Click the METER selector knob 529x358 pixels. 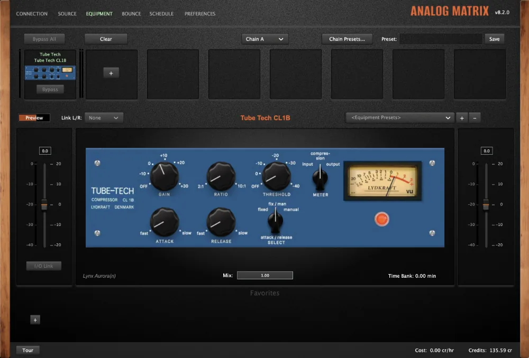click(320, 178)
